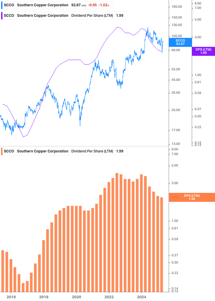Click the 35.00 price axis label
This screenshot has width=215, height=301.
pos(176,93)
